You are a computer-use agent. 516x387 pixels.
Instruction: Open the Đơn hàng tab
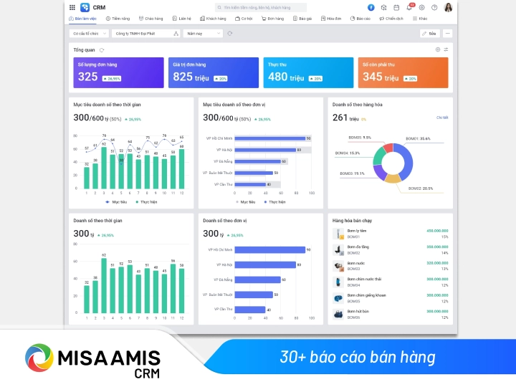pos(272,19)
